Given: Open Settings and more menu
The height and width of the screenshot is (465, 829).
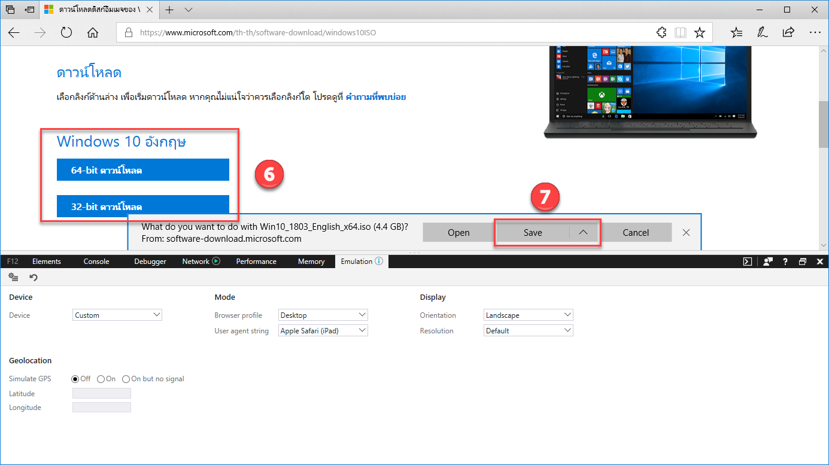Looking at the screenshot, I should click(x=815, y=33).
